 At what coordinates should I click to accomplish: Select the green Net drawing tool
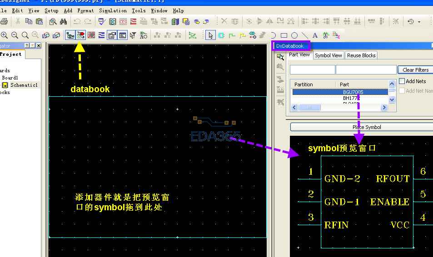[x=232, y=35]
